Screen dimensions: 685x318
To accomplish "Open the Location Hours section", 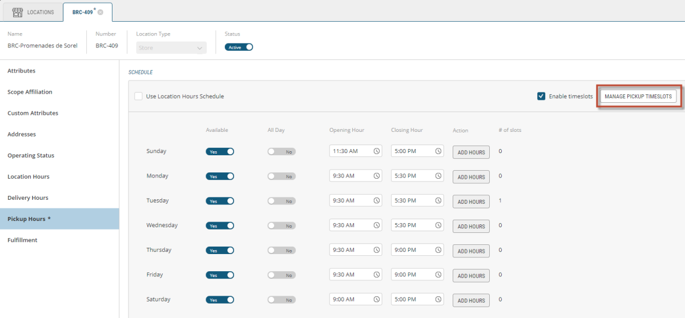I will 29,176.
